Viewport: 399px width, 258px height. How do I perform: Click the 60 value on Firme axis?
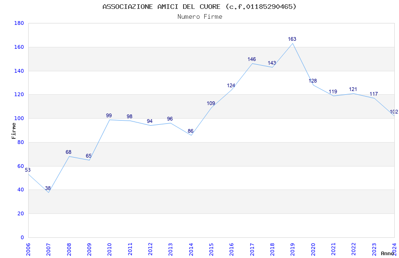(21, 166)
